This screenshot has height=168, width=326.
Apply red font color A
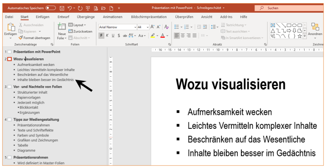tap(163, 35)
